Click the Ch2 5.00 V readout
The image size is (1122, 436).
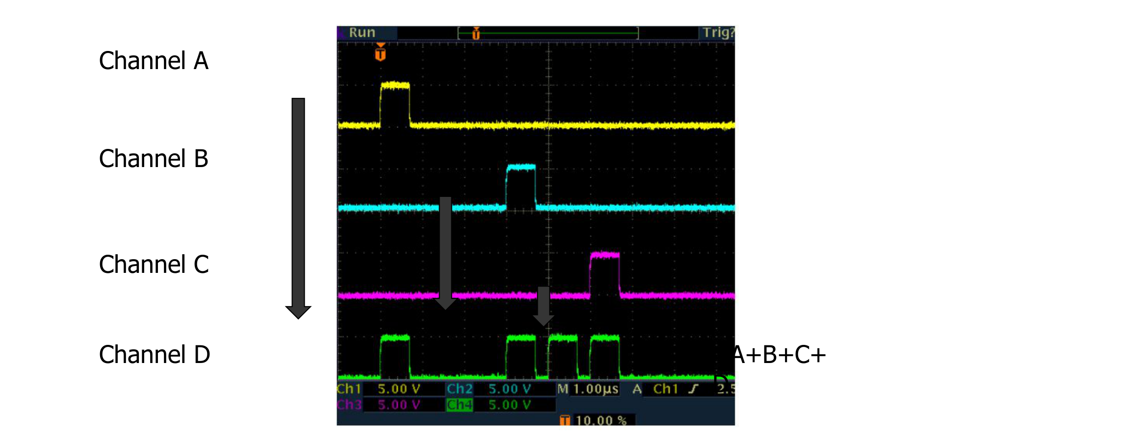pos(489,389)
